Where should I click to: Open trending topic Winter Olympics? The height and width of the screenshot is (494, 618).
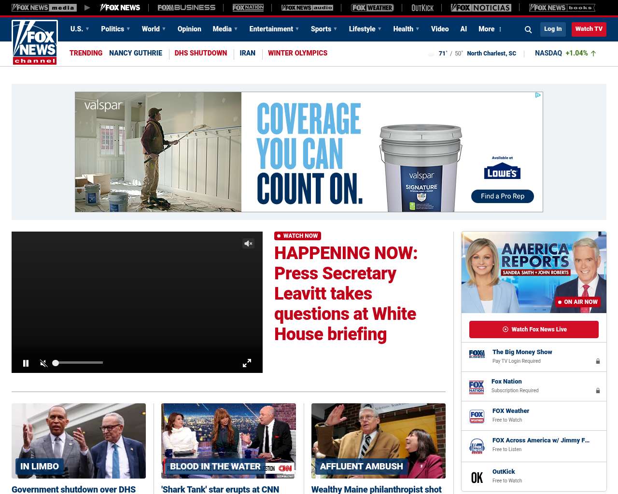(x=298, y=53)
